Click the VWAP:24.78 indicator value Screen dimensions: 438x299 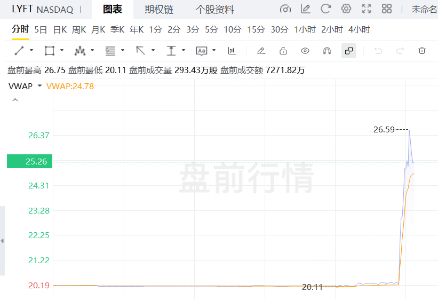[x=70, y=86]
